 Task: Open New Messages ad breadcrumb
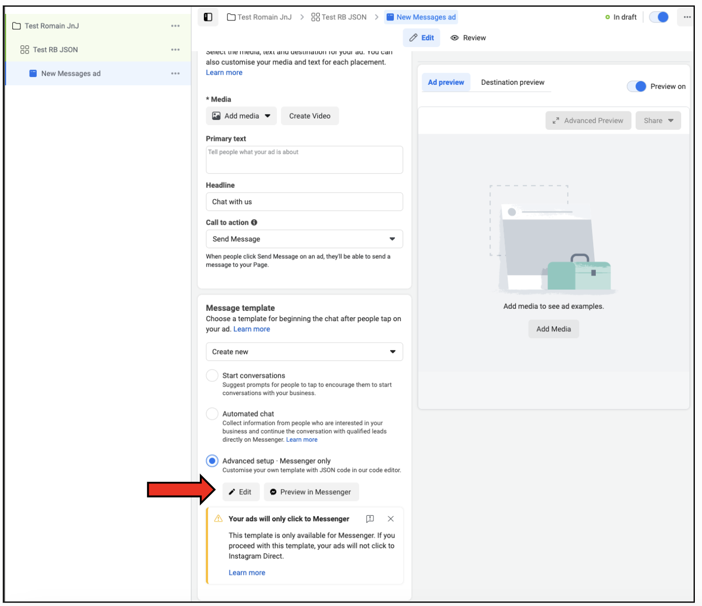[421, 17]
